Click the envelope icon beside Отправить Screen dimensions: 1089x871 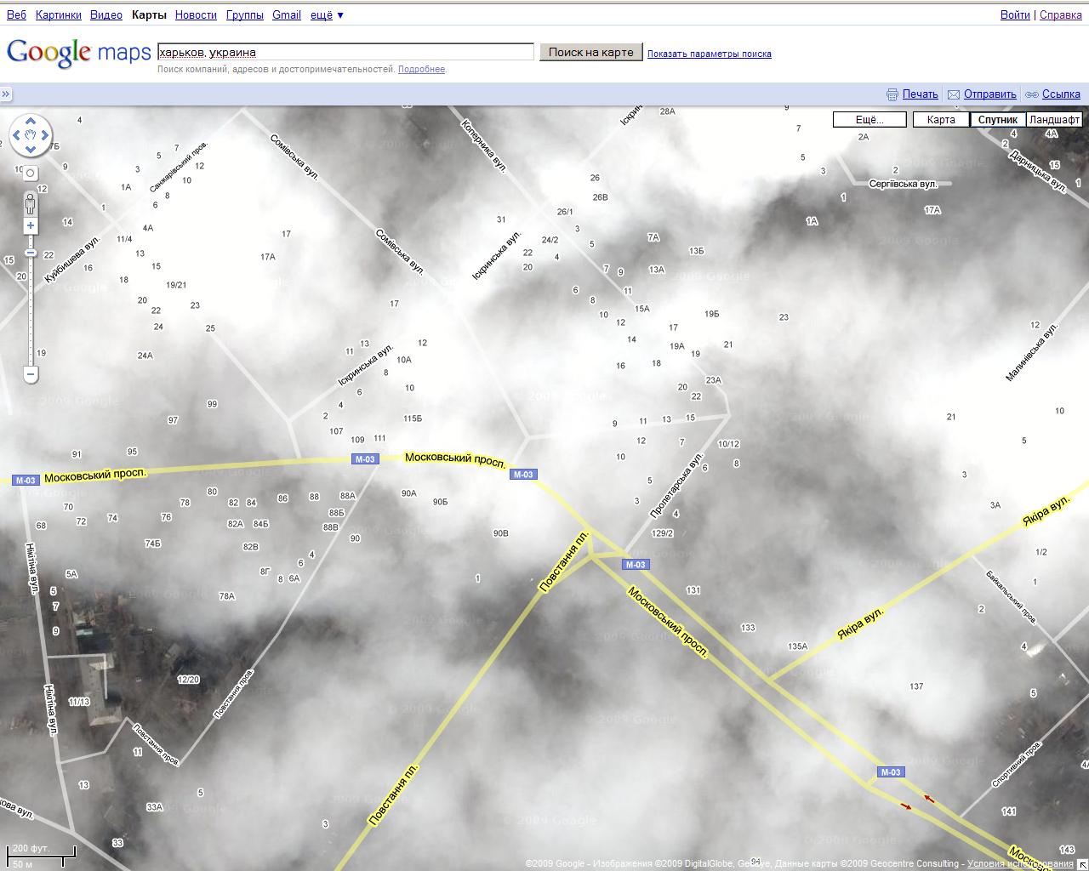(x=954, y=94)
